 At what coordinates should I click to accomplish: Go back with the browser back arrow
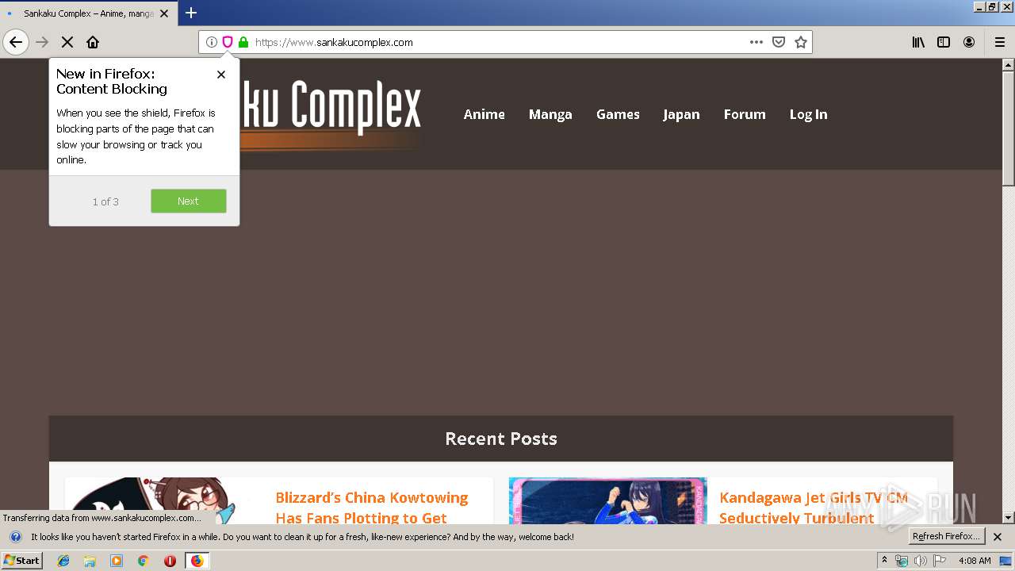[16, 42]
